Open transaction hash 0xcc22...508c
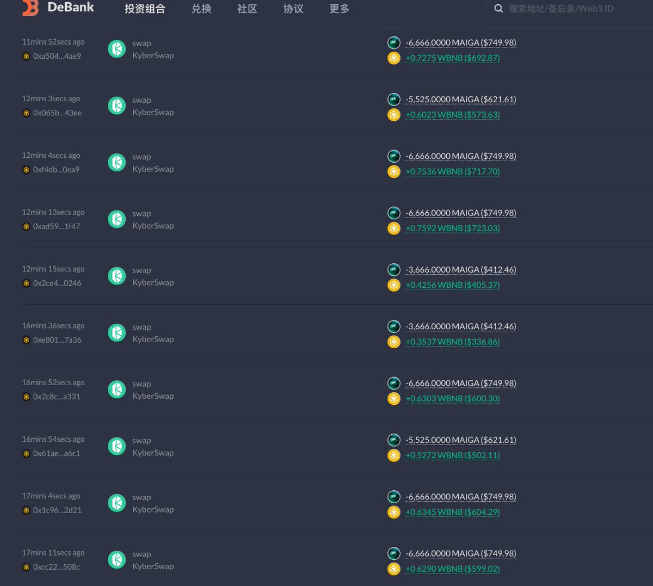This screenshot has width=653, height=586. pos(56,567)
